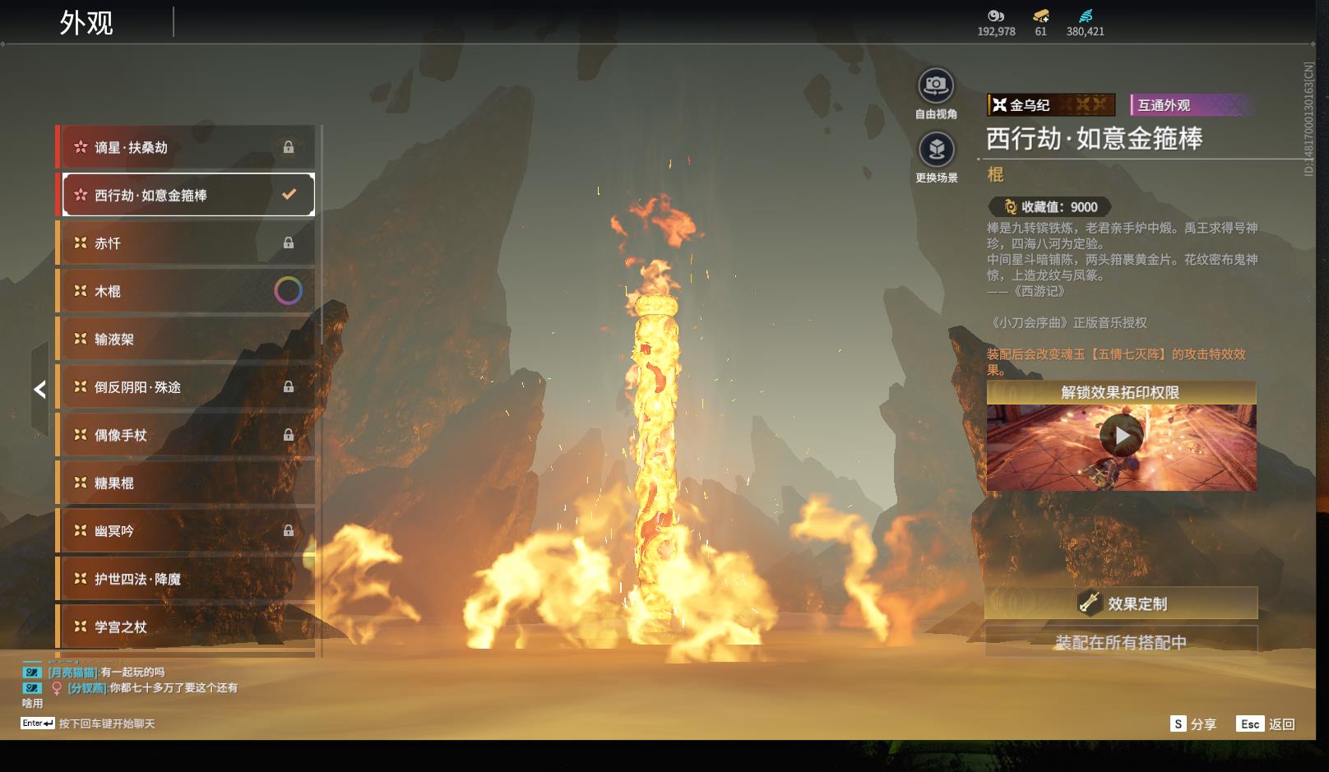Click the 分享 share button
The height and width of the screenshot is (772, 1329).
point(1193,723)
